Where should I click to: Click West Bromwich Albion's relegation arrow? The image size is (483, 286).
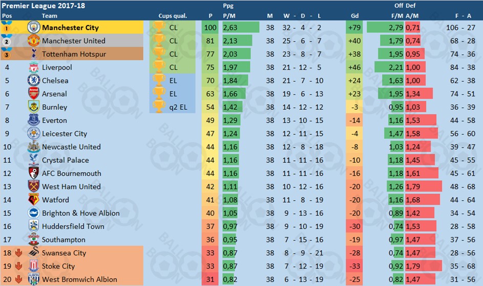coord(19,279)
